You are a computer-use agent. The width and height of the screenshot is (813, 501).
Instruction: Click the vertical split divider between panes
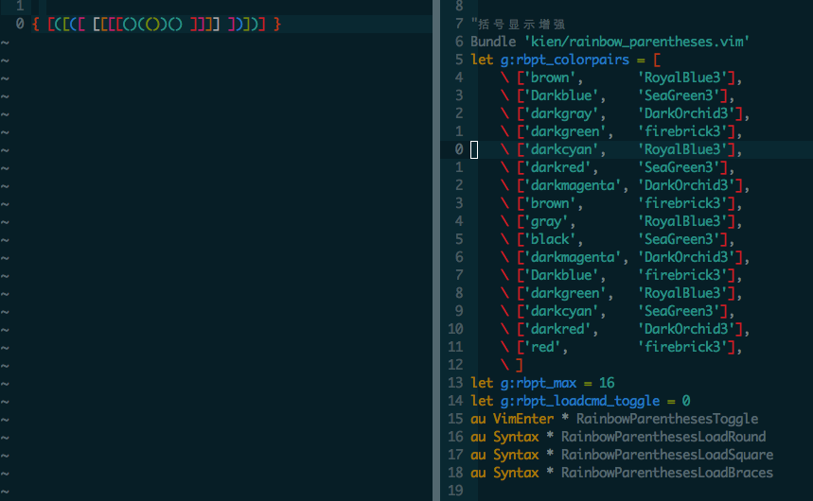pyautogui.click(x=435, y=250)
